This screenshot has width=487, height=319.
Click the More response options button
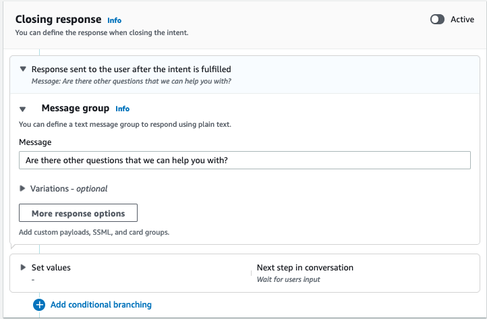coord(78,213)
